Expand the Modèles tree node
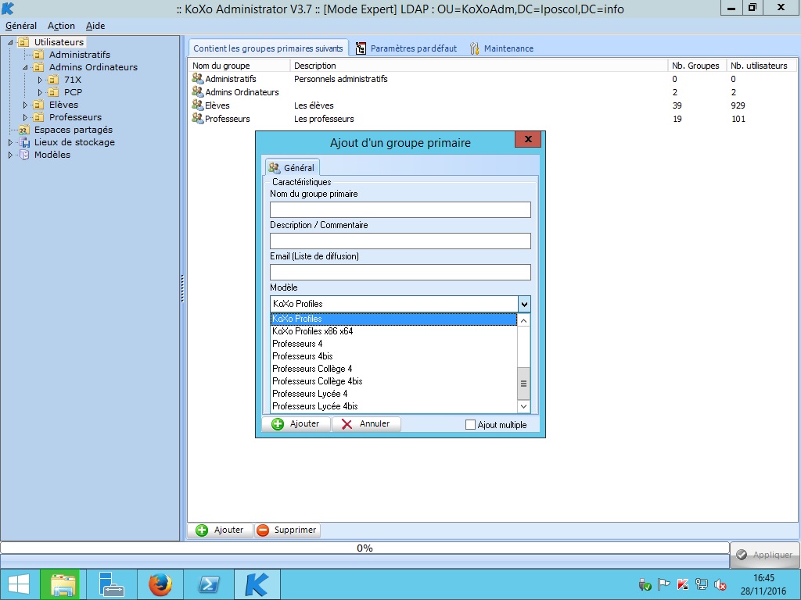Viewport: 801px width, 600px height. [10, 155]
